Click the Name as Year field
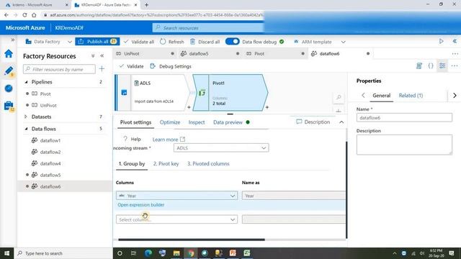The width and height of the screenshot is (461, 259). coord(293,196)
